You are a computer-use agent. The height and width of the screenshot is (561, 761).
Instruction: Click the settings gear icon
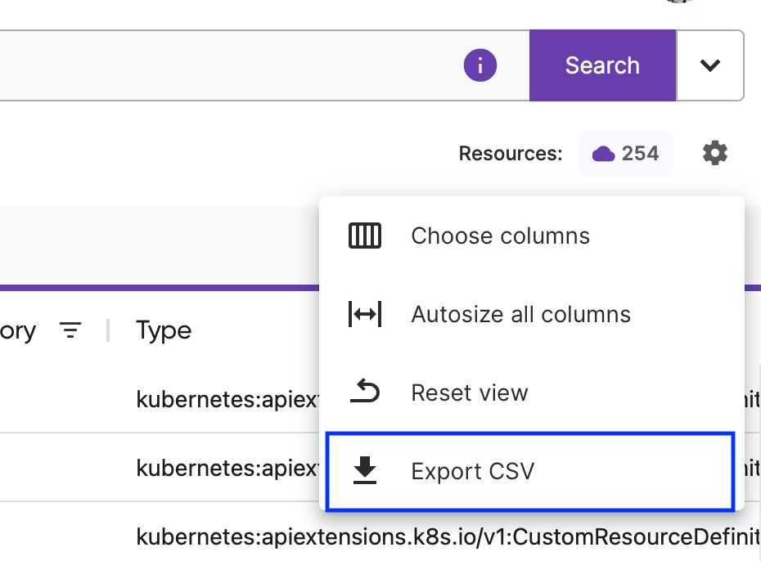pos(714,153)
